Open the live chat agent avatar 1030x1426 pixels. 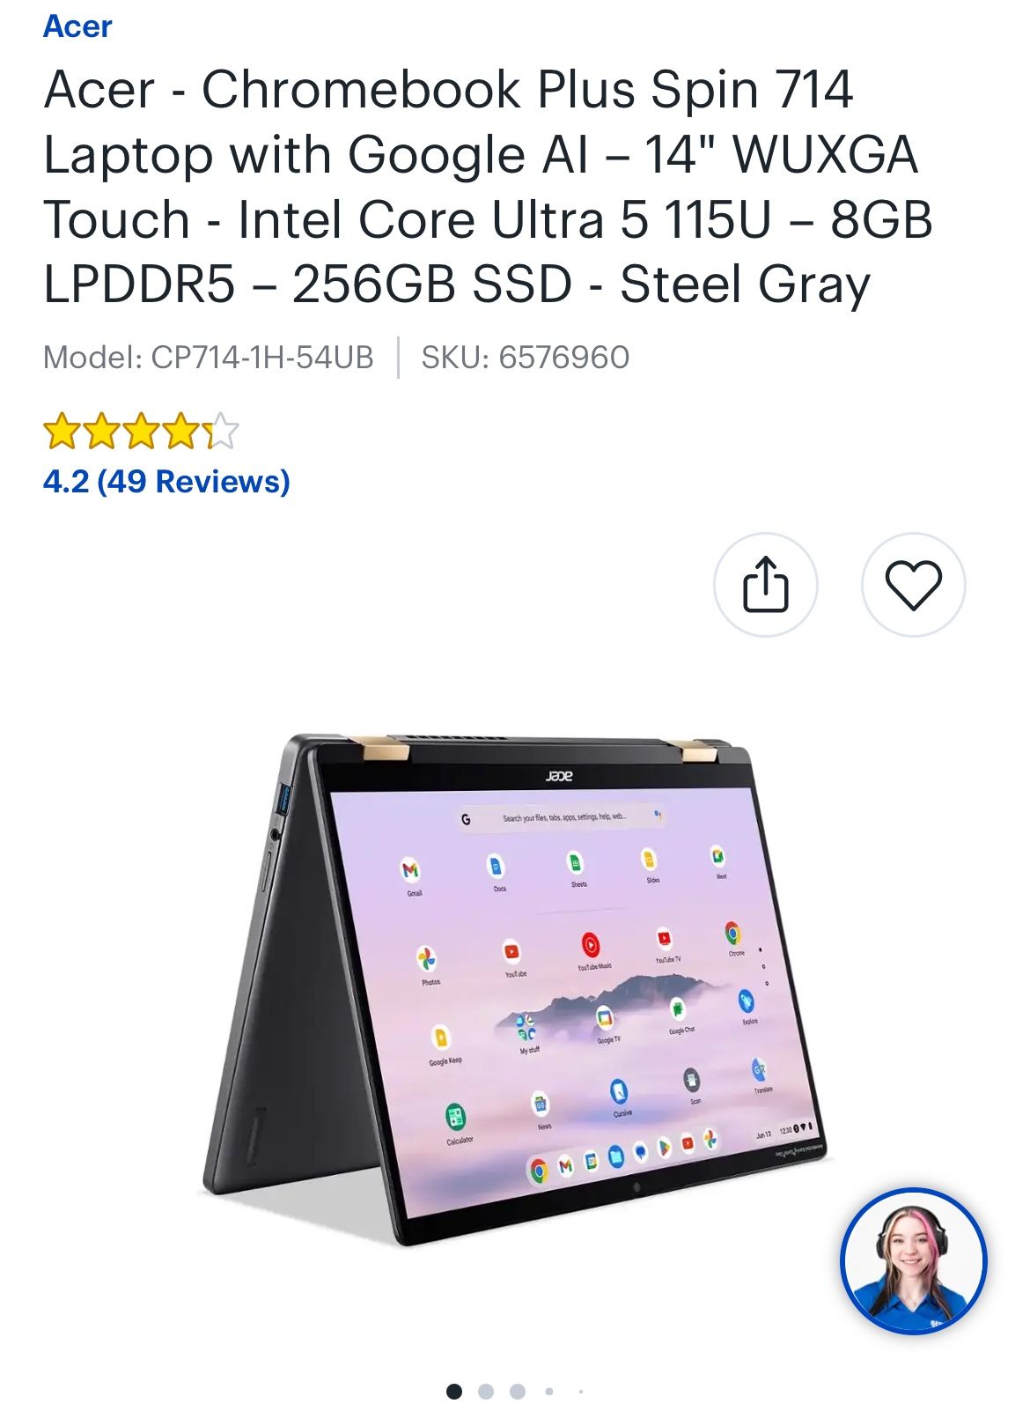[x=913, y=1261]
